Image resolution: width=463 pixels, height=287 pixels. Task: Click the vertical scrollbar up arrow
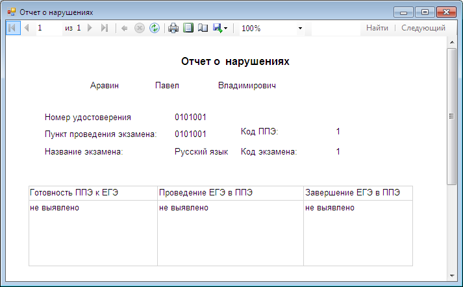point(452,42)
